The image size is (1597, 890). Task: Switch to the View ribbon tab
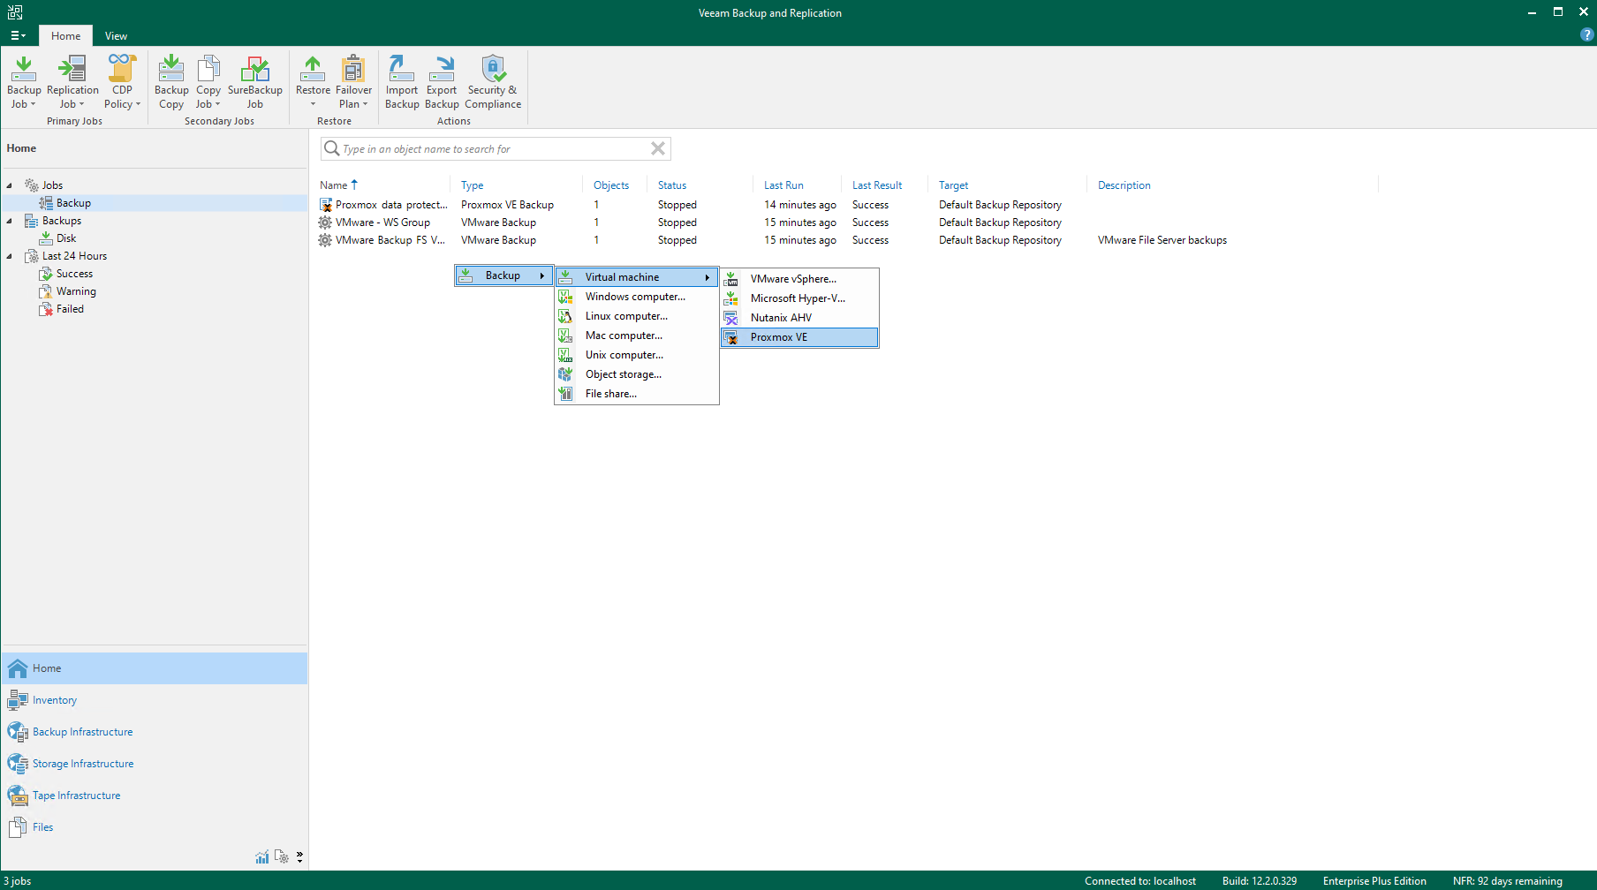click(116, 36)
